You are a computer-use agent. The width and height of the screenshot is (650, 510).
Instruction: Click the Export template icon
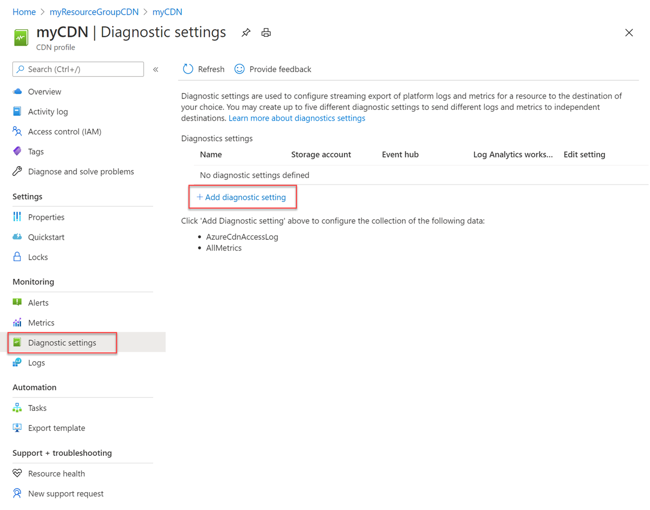(17, 428)
